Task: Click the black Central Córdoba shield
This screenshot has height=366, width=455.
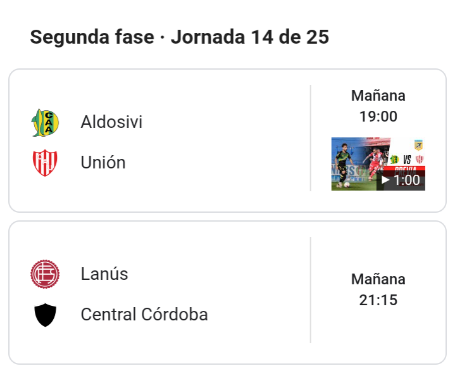Action: pyautogui.click(x=45, y=315)
